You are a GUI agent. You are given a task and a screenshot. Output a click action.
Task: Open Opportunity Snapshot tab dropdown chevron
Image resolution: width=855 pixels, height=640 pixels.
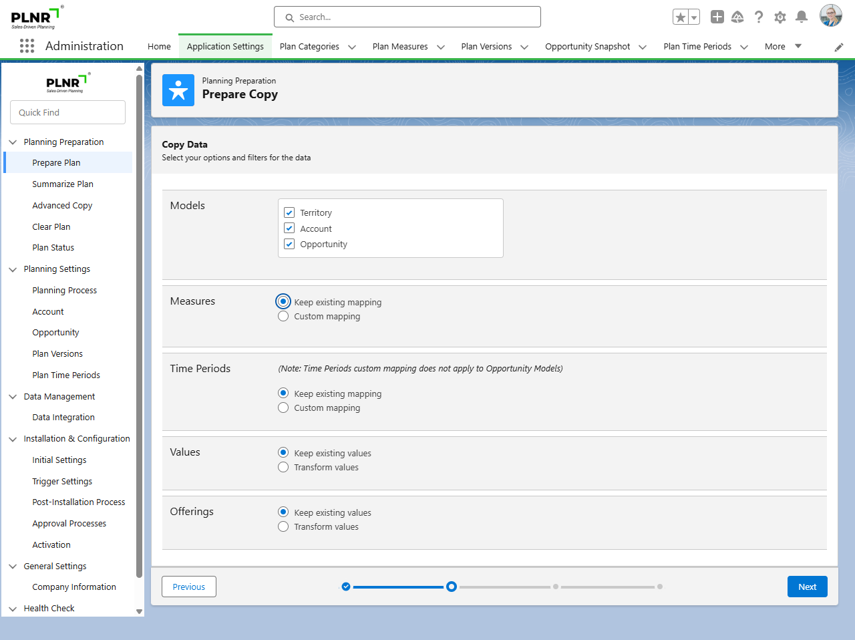(x=643, y=47)
